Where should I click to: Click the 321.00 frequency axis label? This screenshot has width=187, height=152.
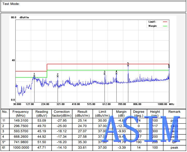pyautogui.click(x=60, y=104)
